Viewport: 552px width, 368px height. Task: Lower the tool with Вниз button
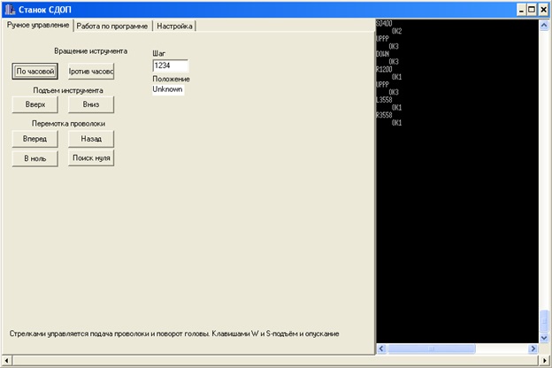pyautogui.click(x=91, y=104)
